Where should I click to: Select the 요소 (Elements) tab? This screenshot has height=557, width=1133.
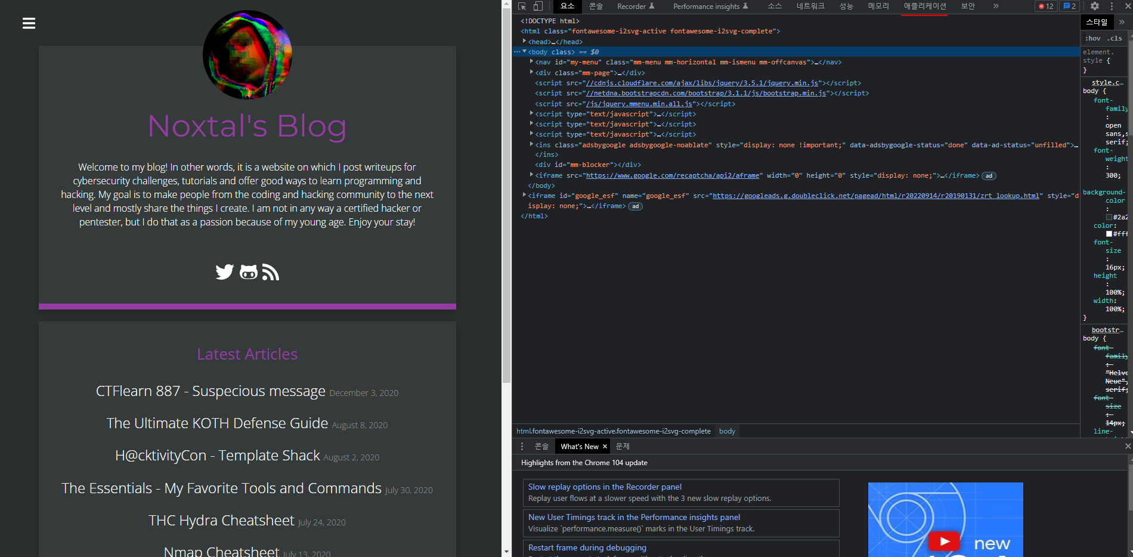coord(567,6)
